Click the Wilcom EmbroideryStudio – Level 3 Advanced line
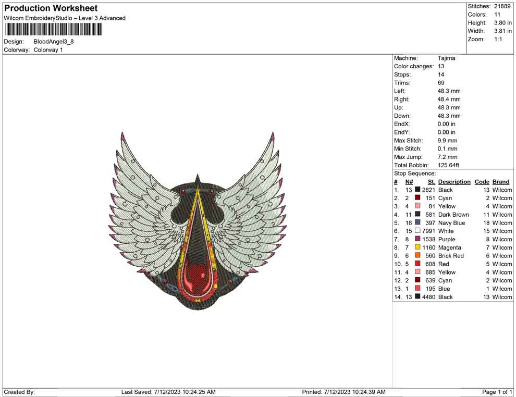 pos(65,18)
